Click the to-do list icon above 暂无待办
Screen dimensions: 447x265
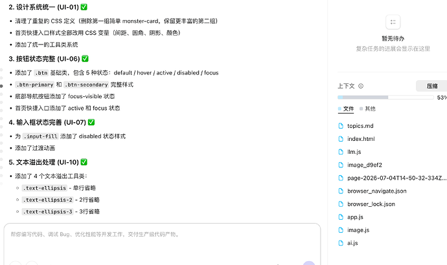point(393,22)
